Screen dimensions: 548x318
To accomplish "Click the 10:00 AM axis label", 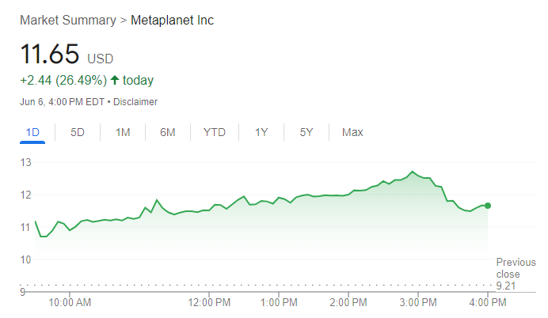I will coord(70,301).
